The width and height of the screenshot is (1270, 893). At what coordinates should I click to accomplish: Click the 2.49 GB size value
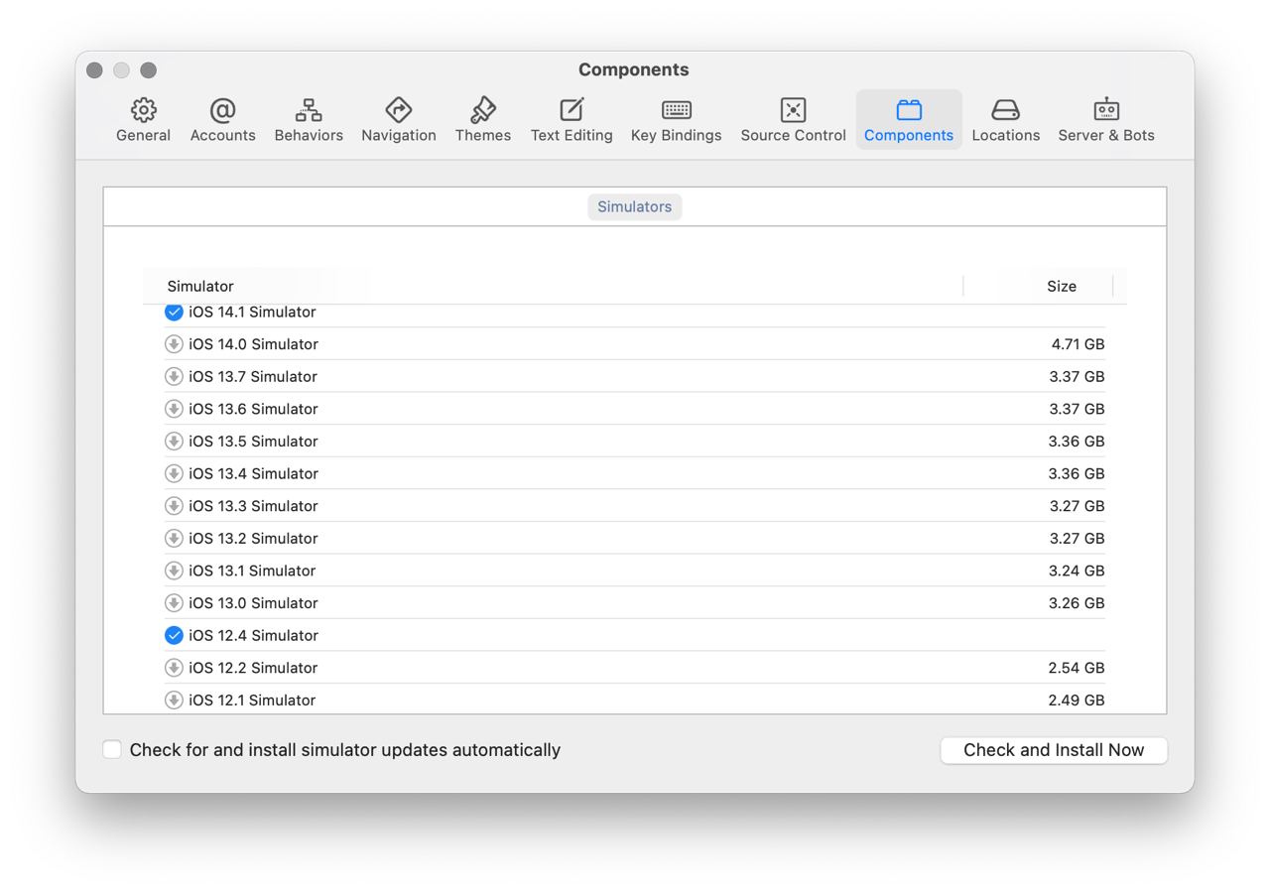click(x=1077, y=700)
